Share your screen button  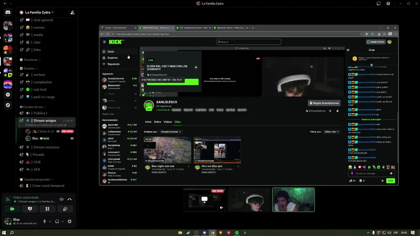coord(30,209)
